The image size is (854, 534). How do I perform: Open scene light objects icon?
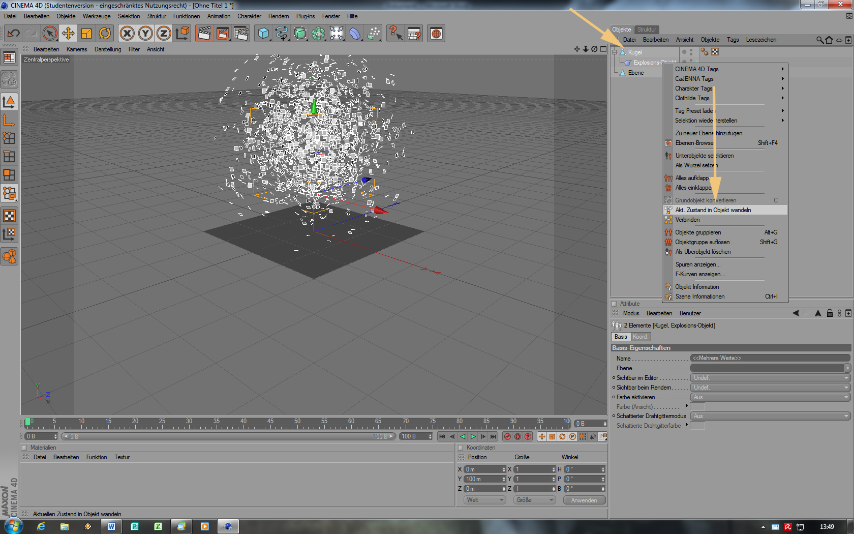(337, 34)
